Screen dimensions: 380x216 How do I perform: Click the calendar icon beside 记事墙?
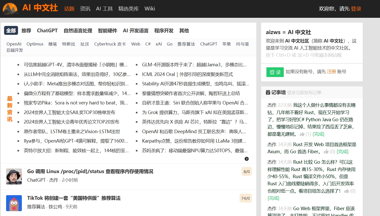click(x=268, y=92)
